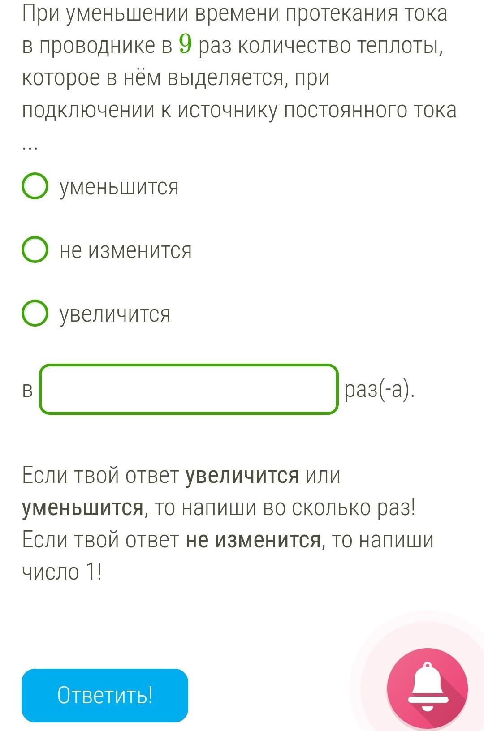Choose the 'не изменится' radio option
Image resolution: width=484 pixels, height=731 pixels.
(x=35, y=250)
